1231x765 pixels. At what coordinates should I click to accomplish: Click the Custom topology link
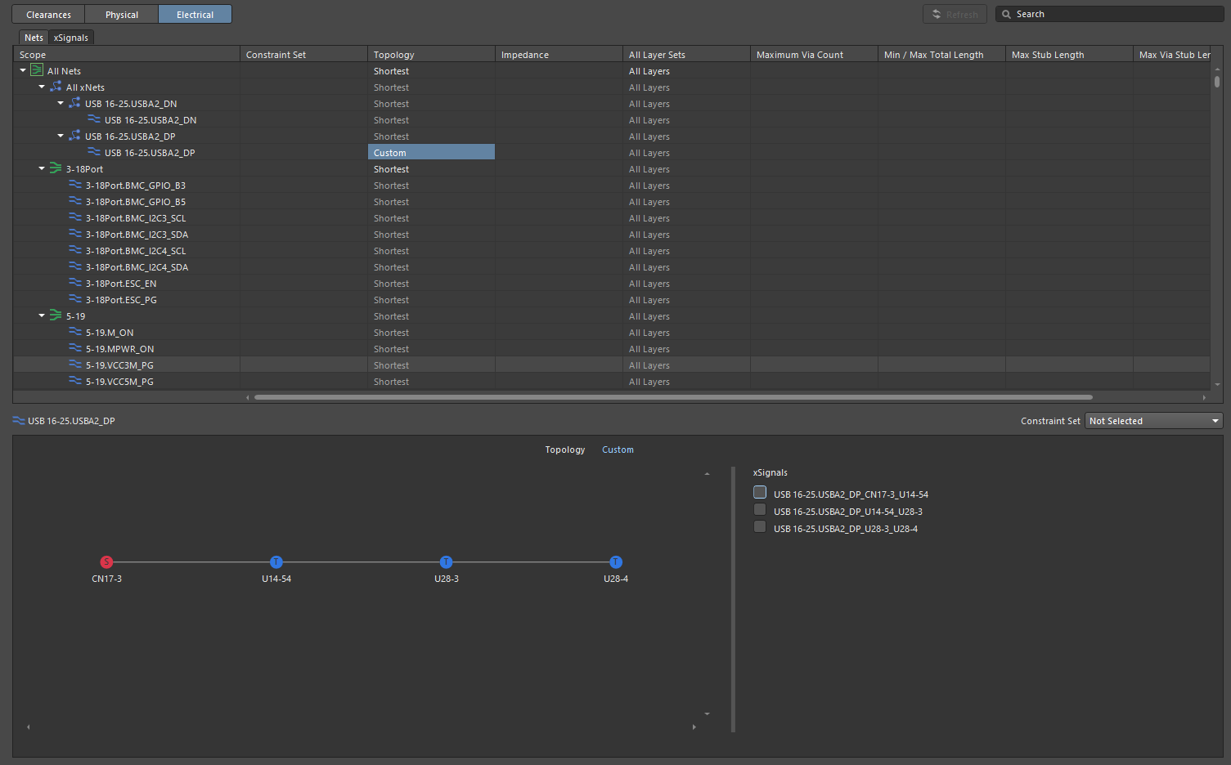coord(618,450)
